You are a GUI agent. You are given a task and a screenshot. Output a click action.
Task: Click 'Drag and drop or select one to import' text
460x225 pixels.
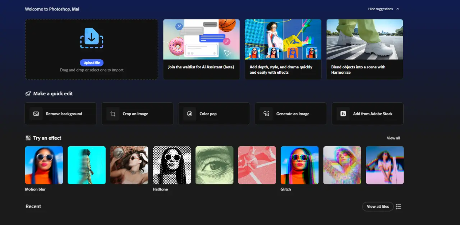point(92,70)
